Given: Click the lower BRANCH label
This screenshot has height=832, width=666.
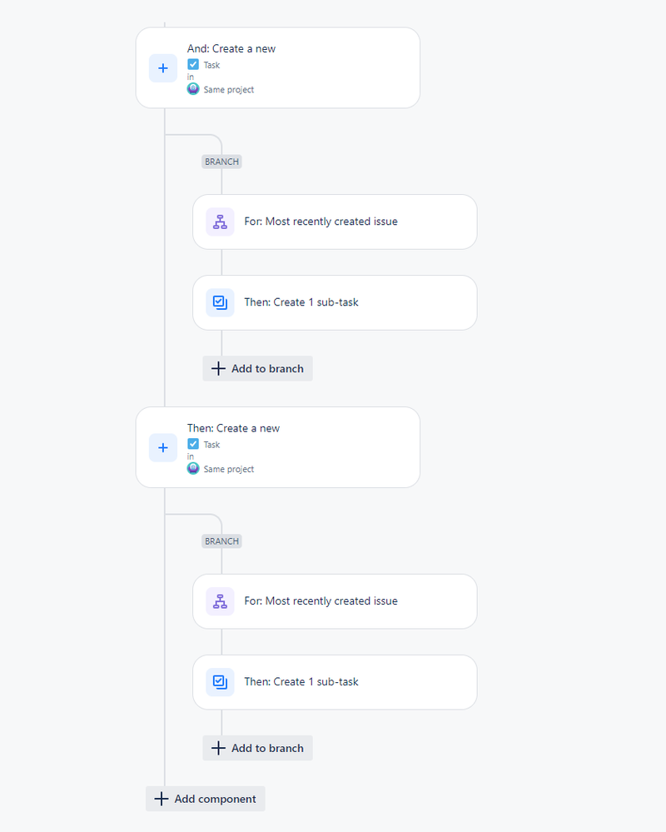Looking at the screenshot, I should [221, 541].
